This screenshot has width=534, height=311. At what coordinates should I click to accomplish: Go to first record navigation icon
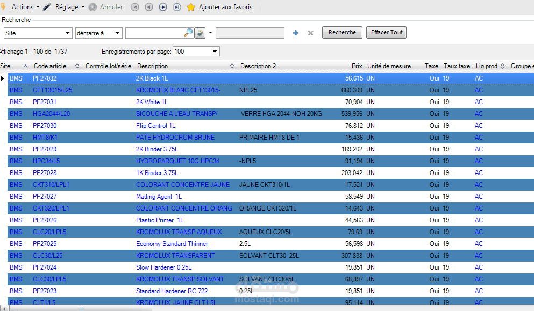(135, 7)
